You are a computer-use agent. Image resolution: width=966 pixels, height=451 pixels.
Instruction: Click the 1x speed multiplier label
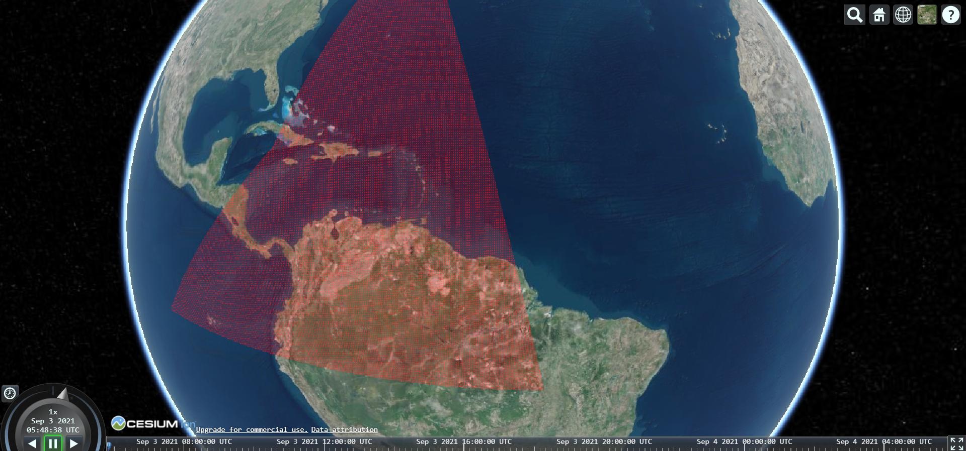(53, 412)
